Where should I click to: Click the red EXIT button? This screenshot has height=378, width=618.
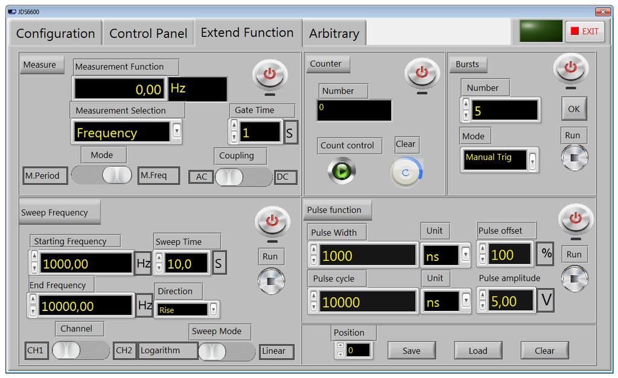[x=585, y=31]
